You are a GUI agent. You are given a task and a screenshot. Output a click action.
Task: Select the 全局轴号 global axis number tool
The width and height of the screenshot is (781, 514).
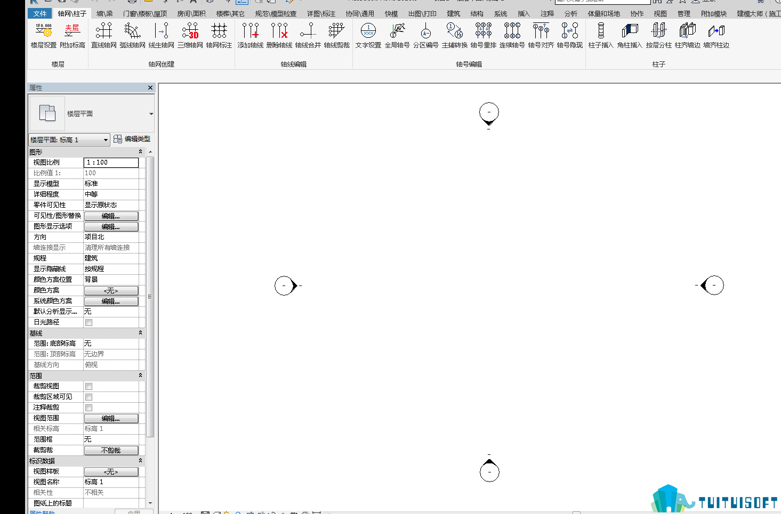[397, 36]
